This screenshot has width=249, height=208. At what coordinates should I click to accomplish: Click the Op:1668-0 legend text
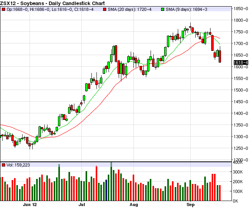[x=17, y=9]
